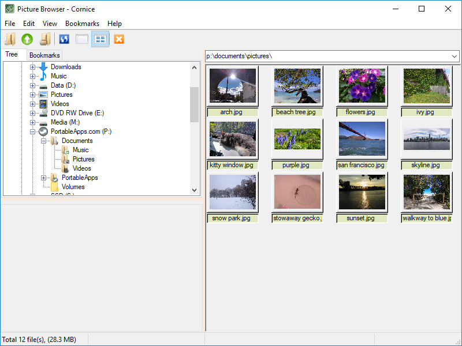Switch to the Bookmarks tab
The height and width of the screenshot is (346, 462).
(44, 55)
